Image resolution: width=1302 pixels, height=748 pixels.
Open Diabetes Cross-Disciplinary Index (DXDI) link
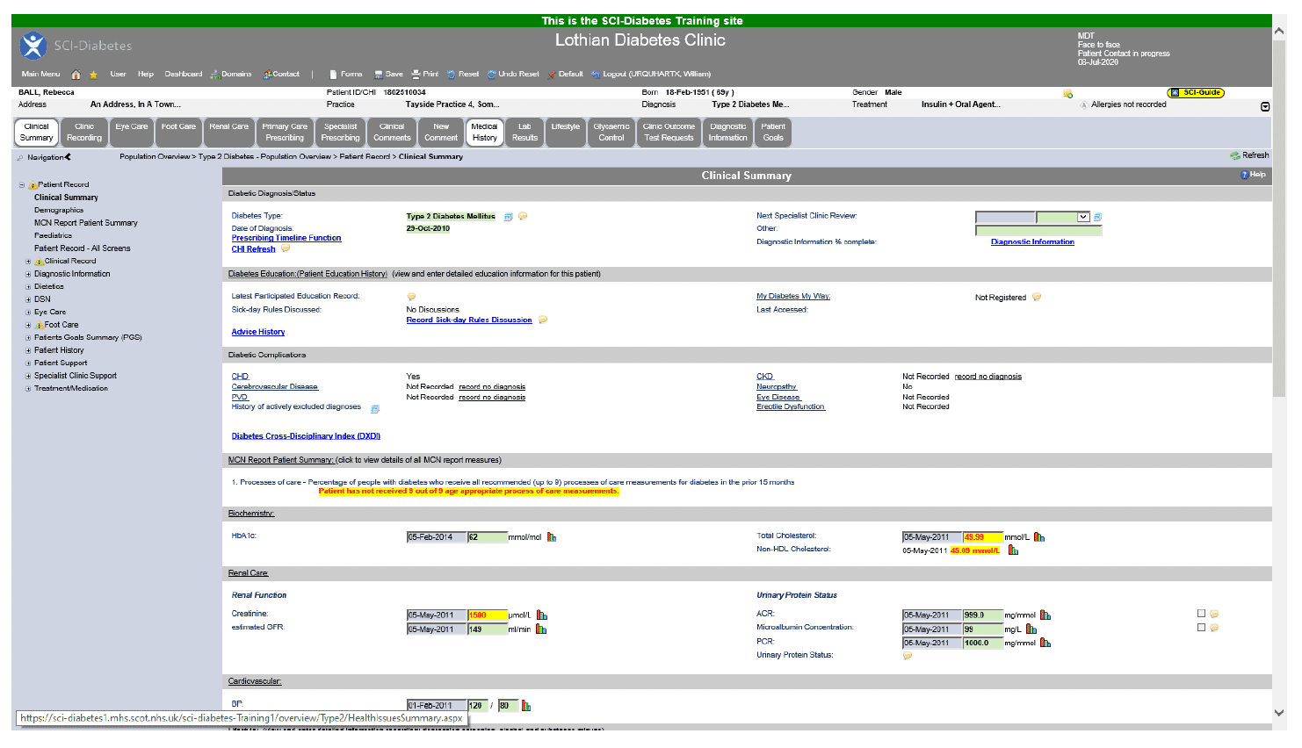click(x=306, y=436)
